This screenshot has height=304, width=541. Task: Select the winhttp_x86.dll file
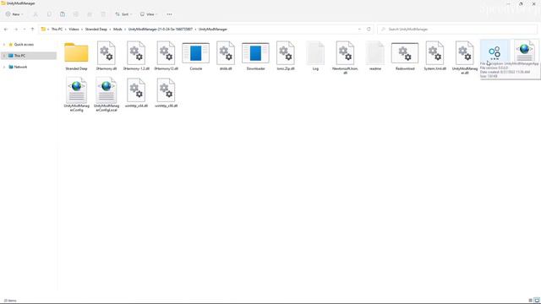point(166,94)
